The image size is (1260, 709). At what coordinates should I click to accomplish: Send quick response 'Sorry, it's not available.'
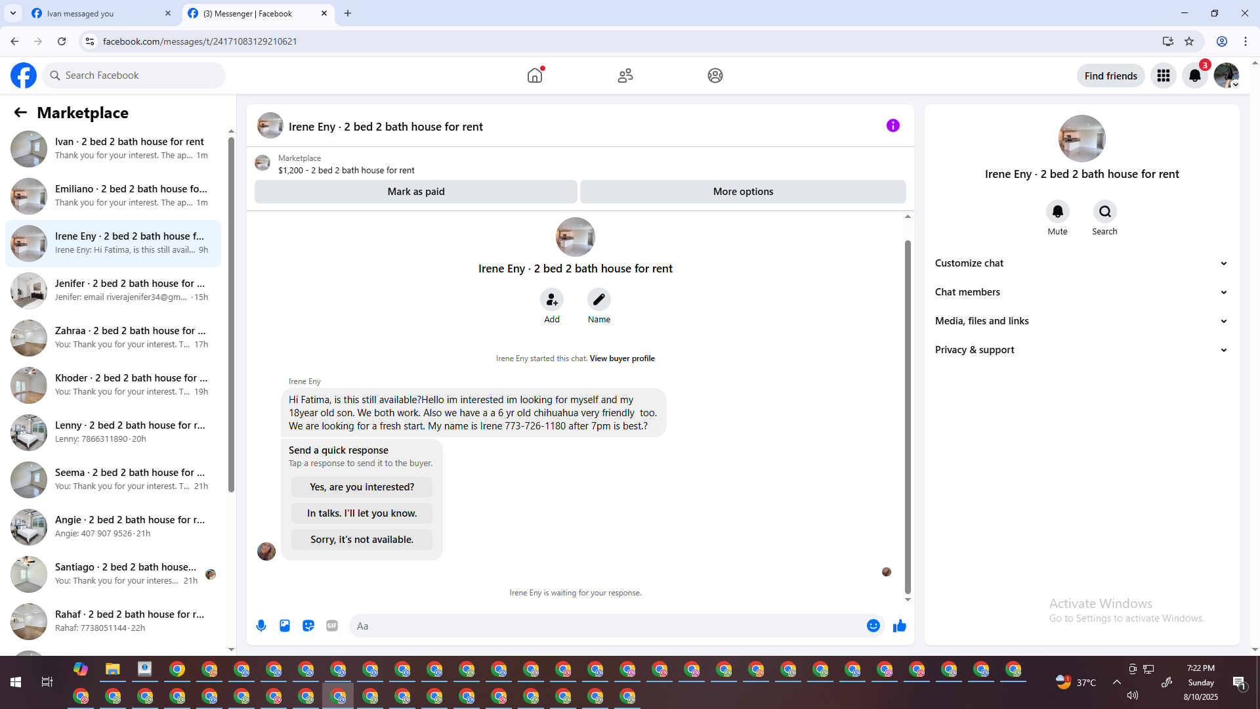click(x=362, y=540)
